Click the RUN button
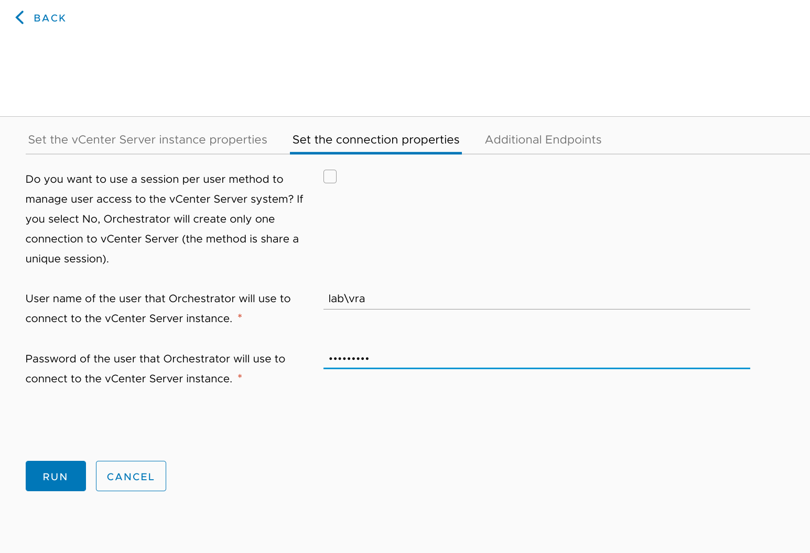The height and width of the screenshot is (553, 810). 56,476
